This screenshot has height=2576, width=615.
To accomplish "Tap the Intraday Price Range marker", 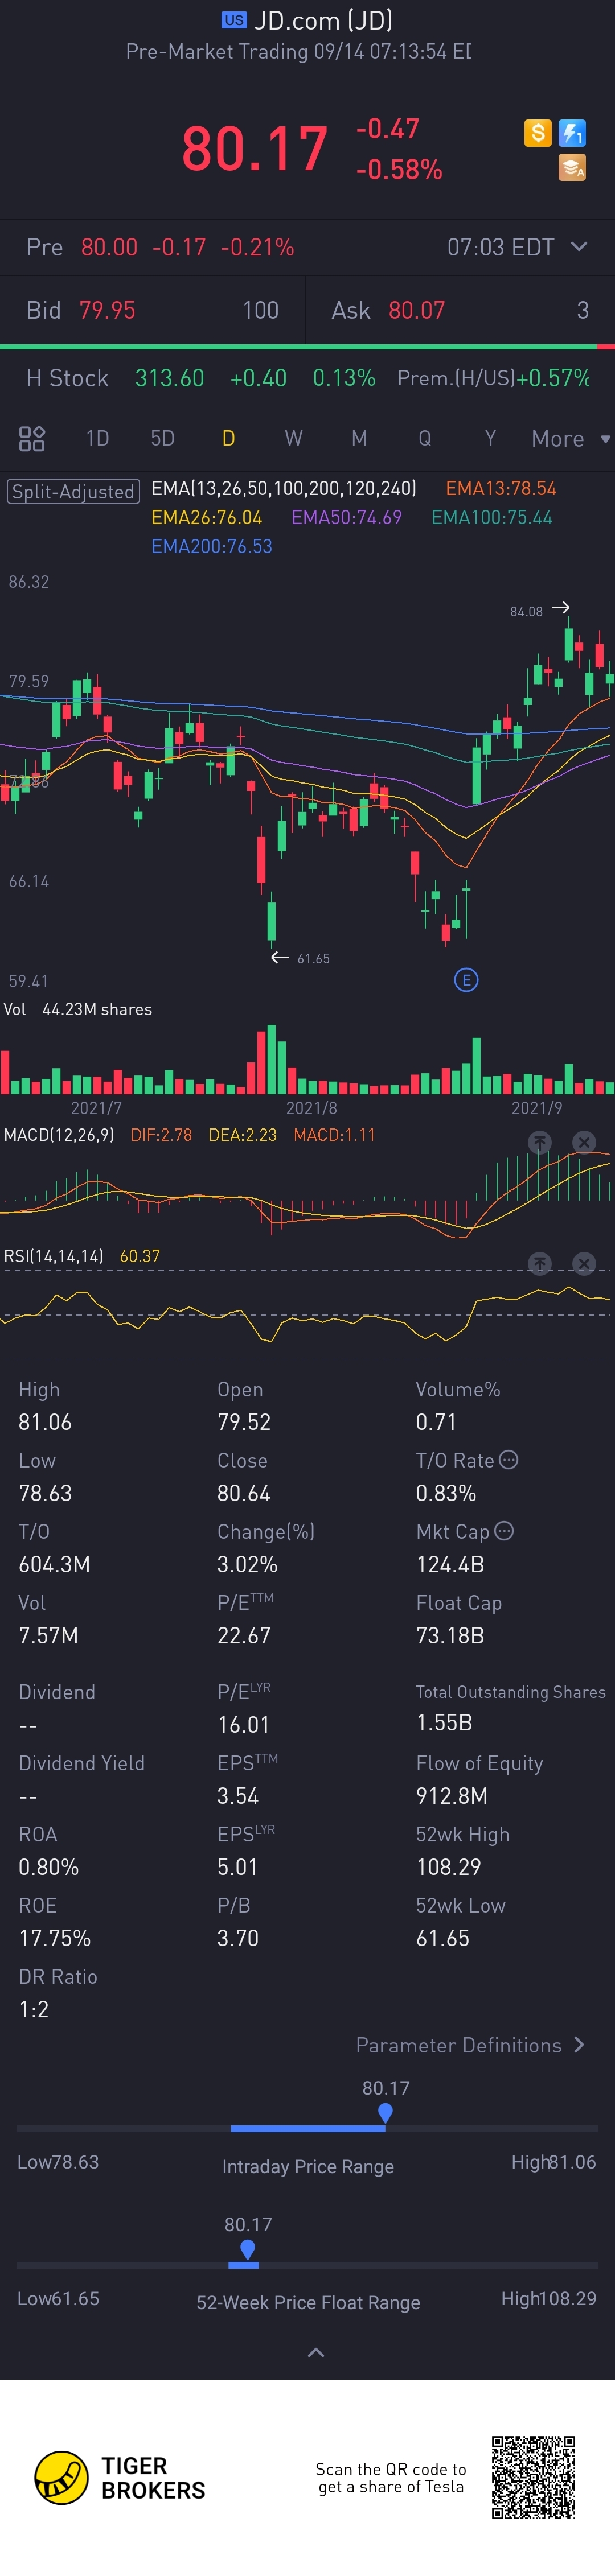I will coord(385,2113).
